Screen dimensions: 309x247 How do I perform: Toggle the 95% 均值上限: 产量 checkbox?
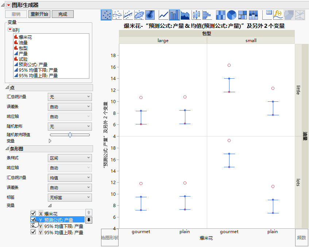tap(33, 232)
